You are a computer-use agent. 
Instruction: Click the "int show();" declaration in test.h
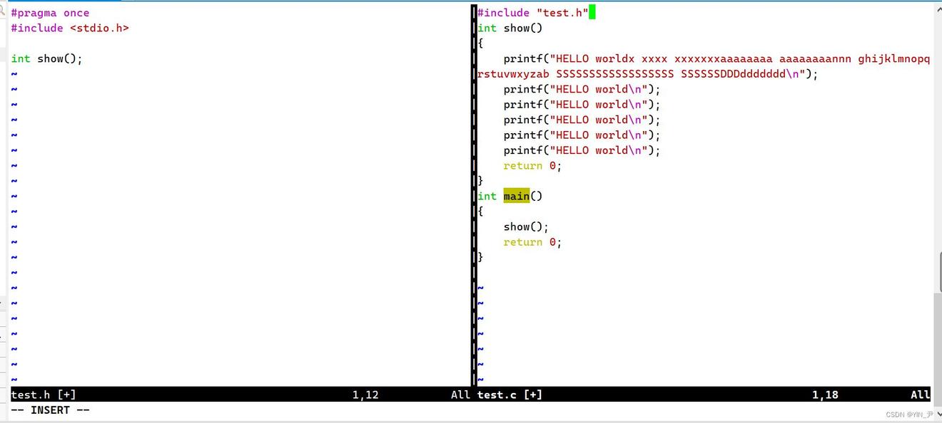point(47,58)
